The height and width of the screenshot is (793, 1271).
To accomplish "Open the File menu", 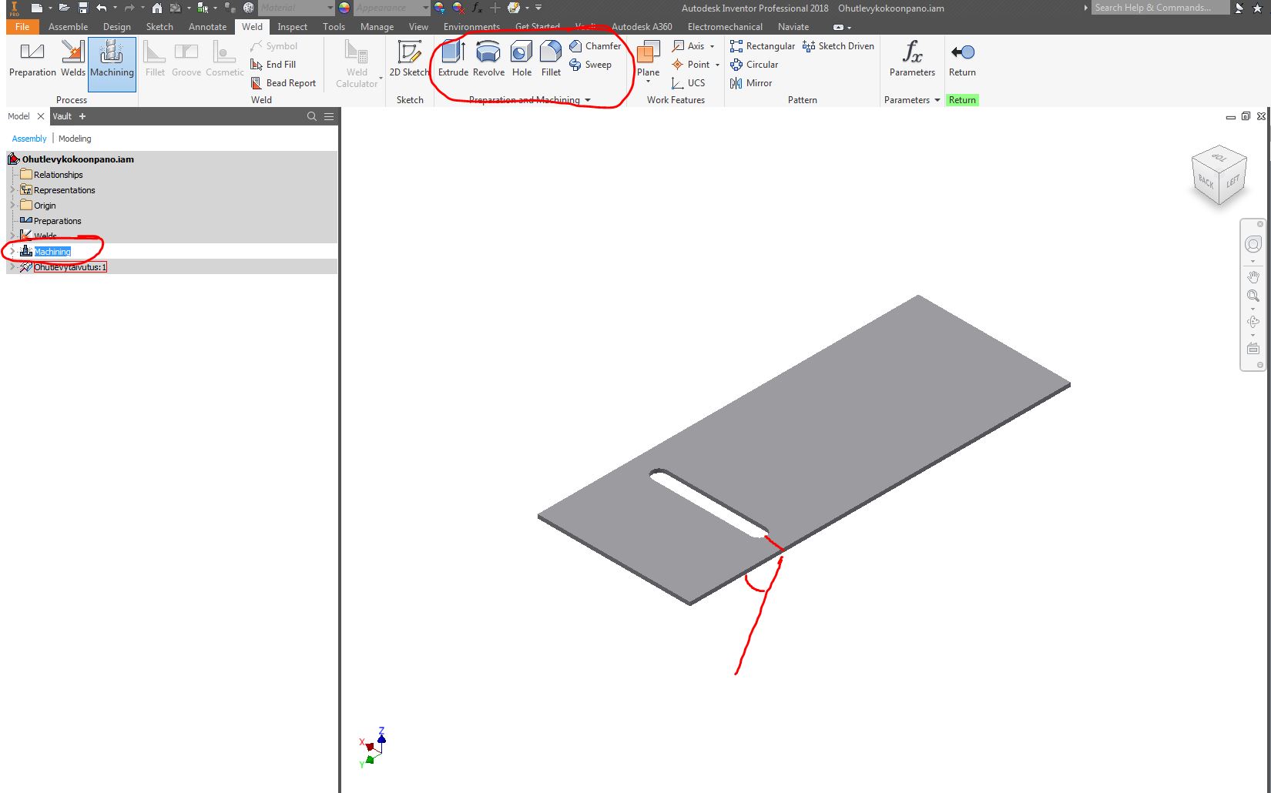I will [22, 26].
